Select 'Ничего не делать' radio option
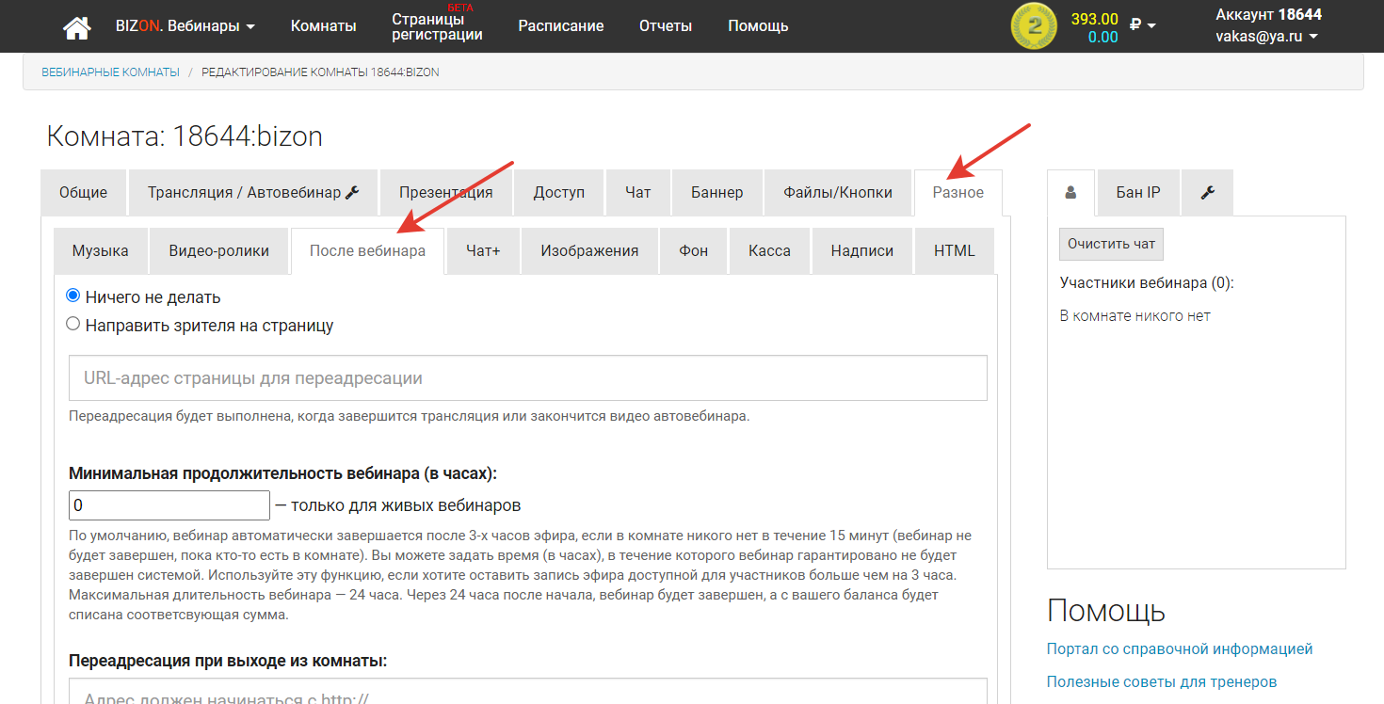1384x704 pixels. pos(73,296)
